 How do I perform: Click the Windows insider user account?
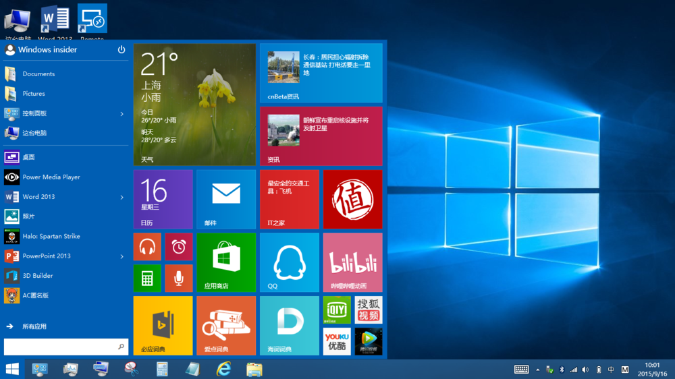point(41,50)
